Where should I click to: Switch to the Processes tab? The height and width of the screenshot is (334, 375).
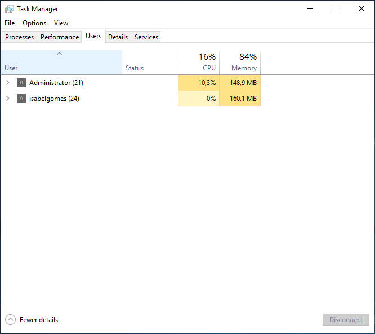(20, 37)
